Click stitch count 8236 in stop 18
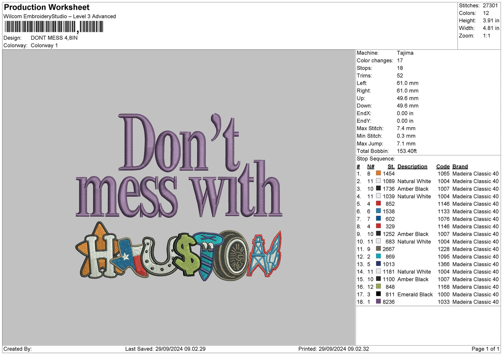The width and height of the screenshot is (503, 355). (388, 302)
